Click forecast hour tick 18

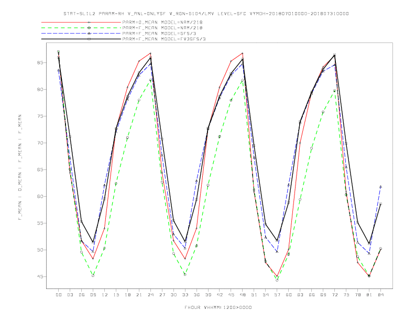tap(127, 295)
